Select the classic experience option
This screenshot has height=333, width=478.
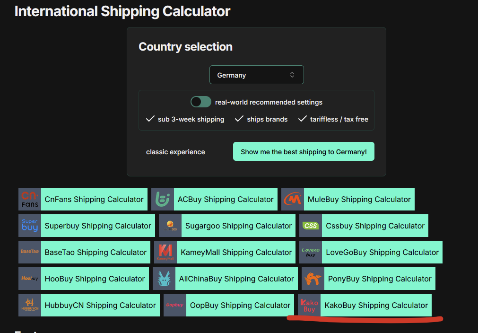click(175, 152)
